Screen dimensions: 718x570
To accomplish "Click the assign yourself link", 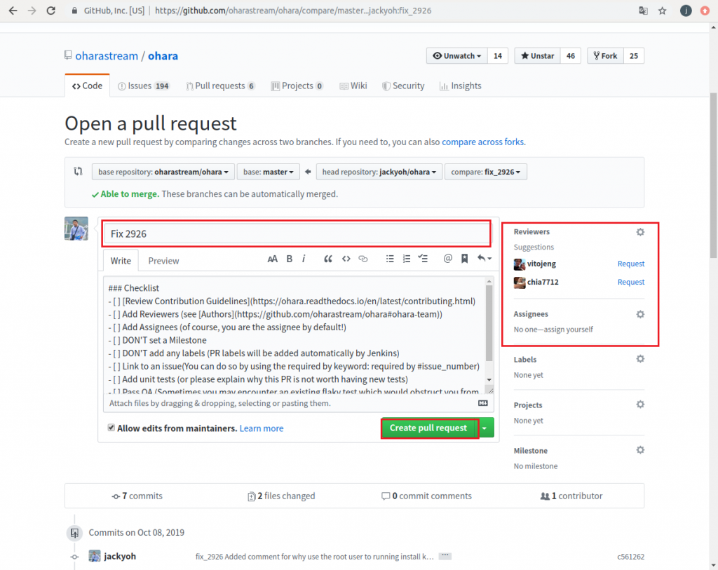I will (x=568, y=330).
